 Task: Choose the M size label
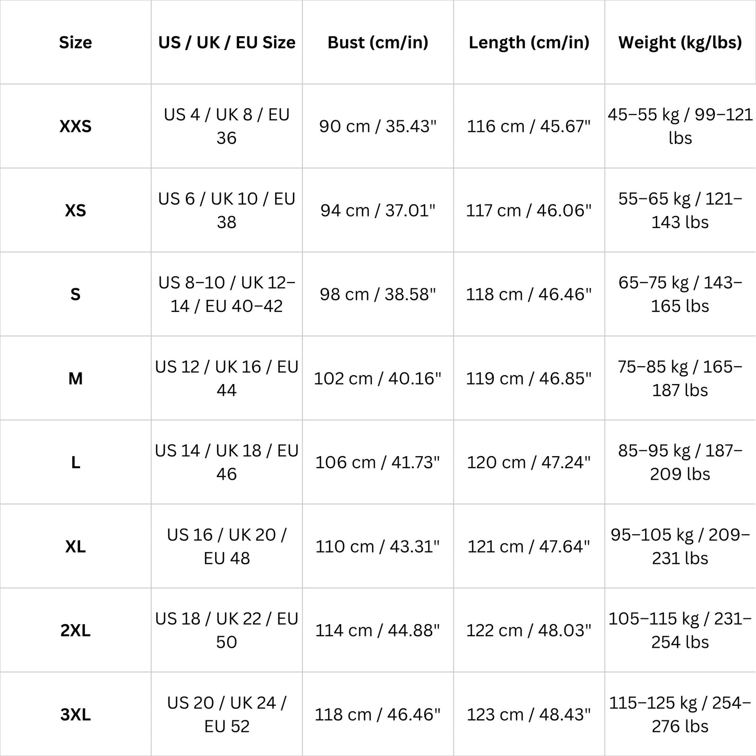(75, 378)
